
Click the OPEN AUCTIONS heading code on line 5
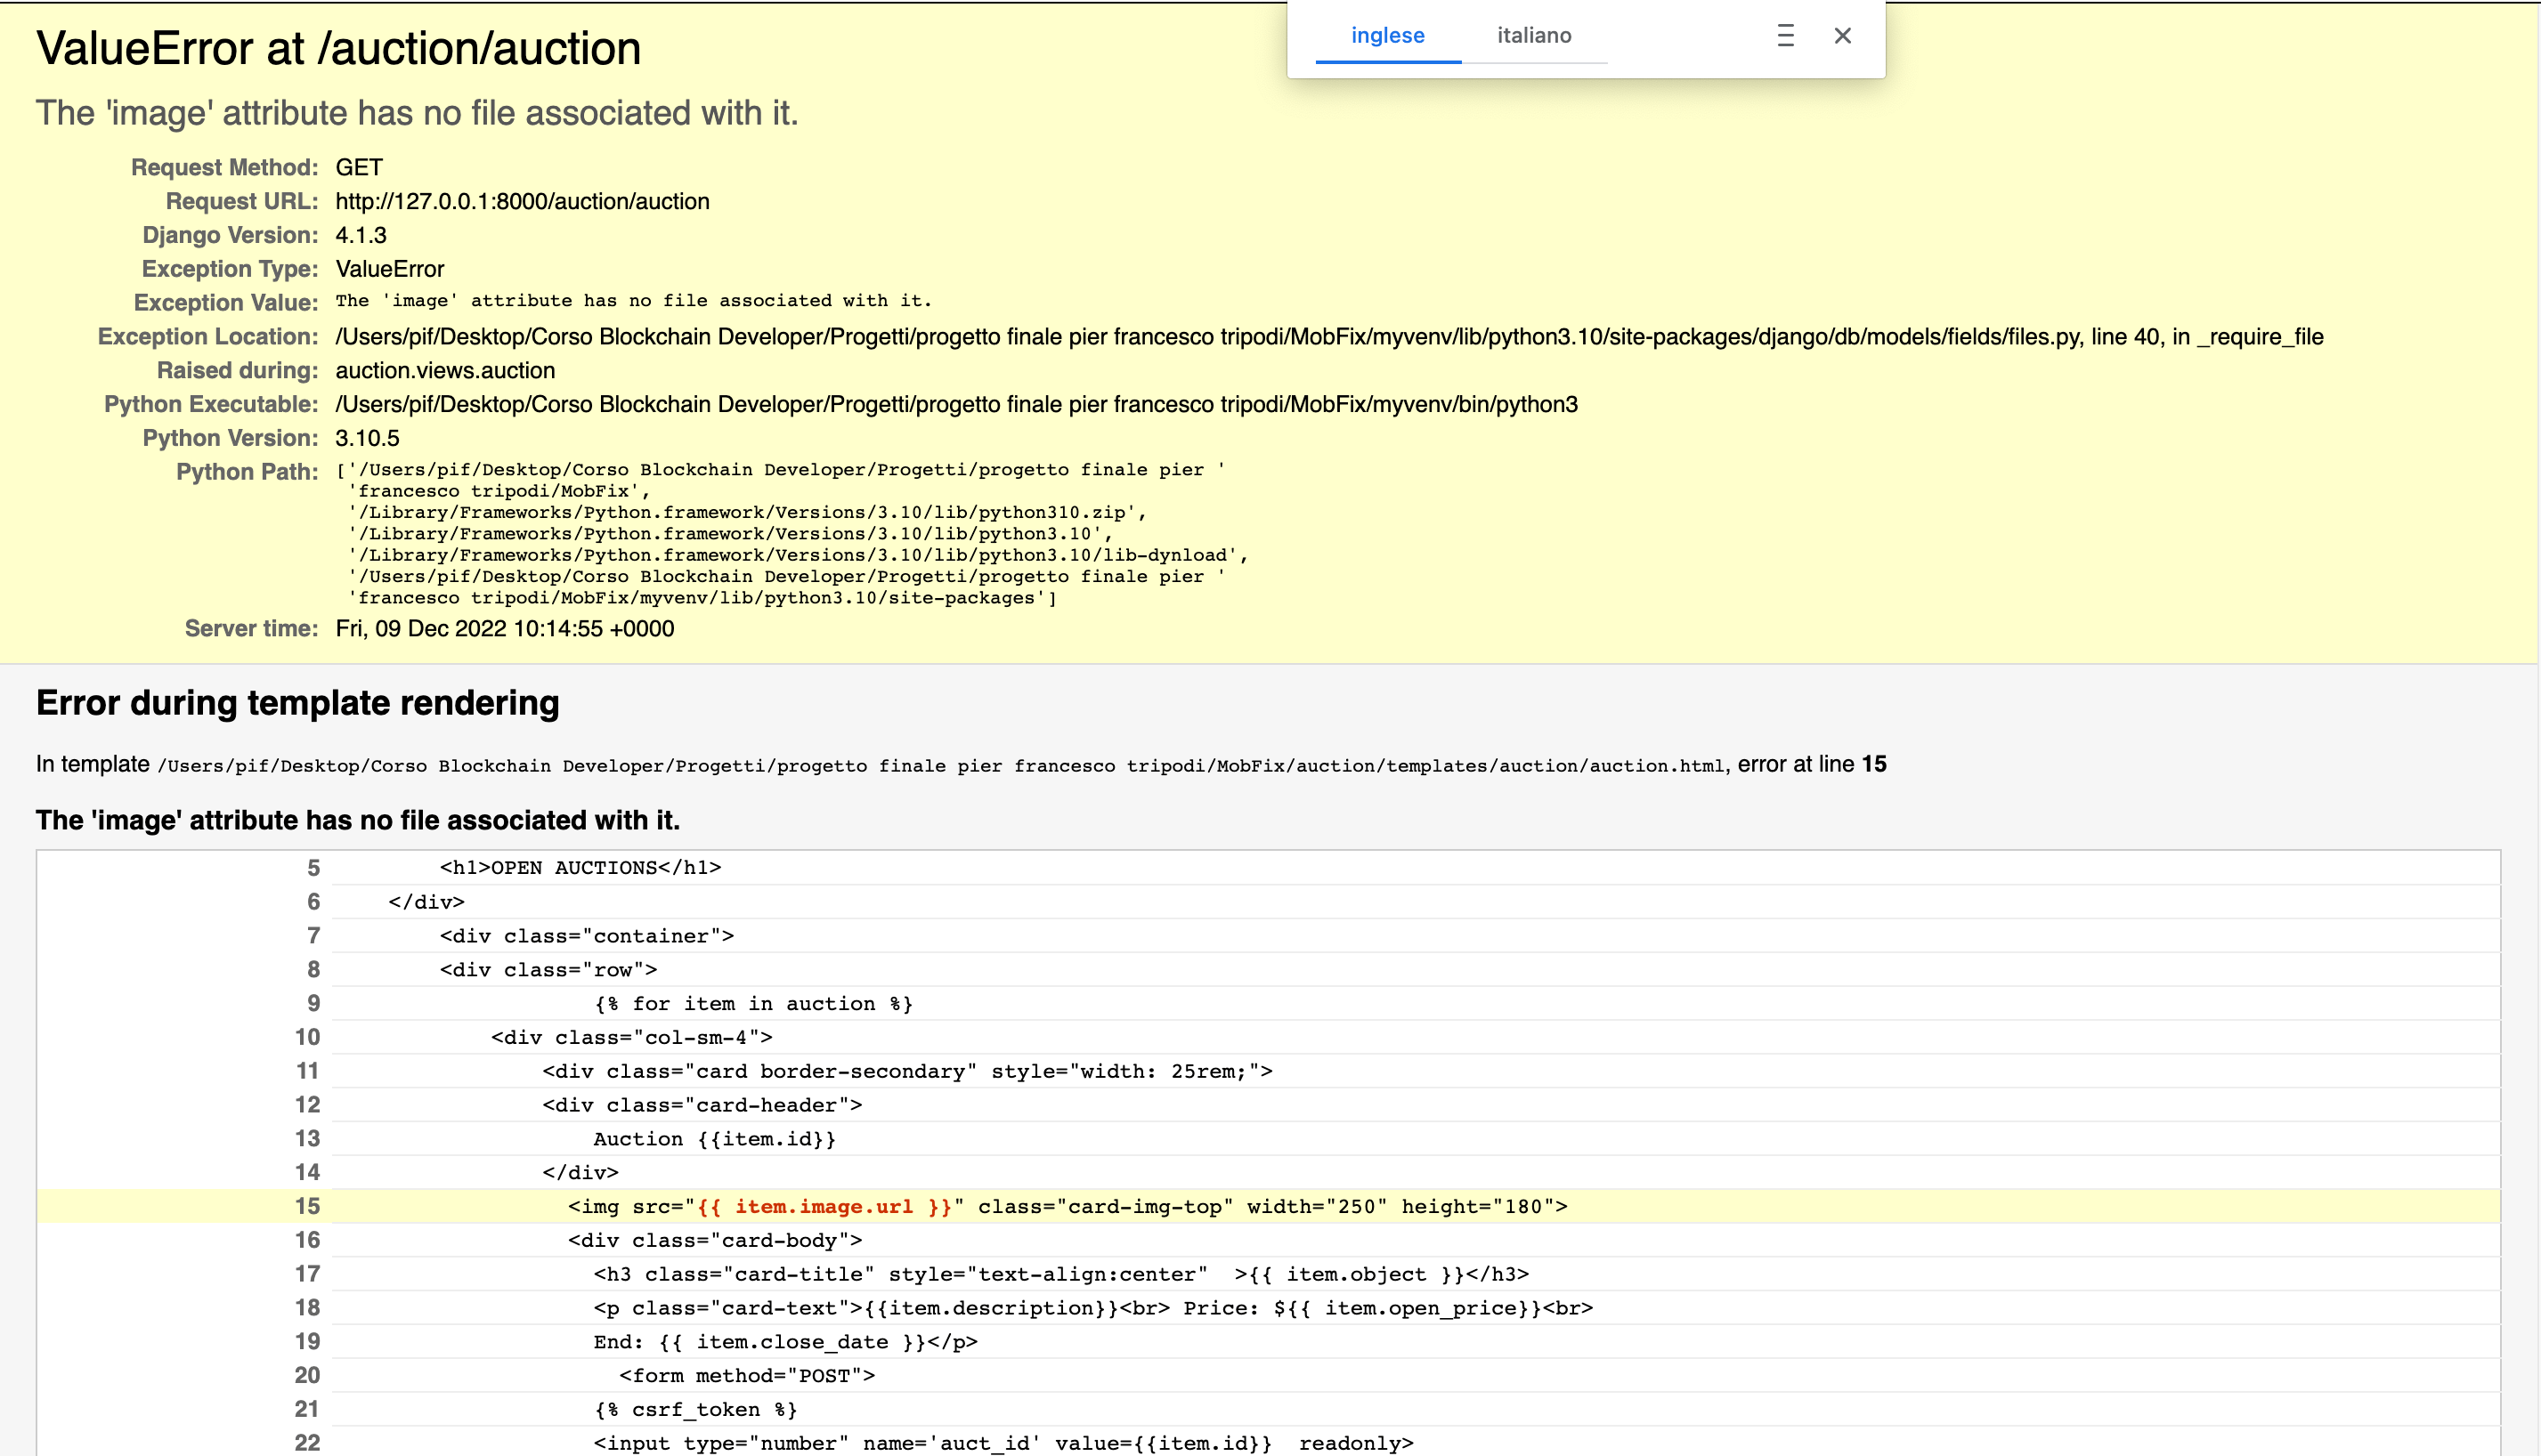[580, 867]
